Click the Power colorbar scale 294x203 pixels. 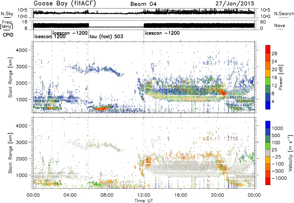click(268, 77)
